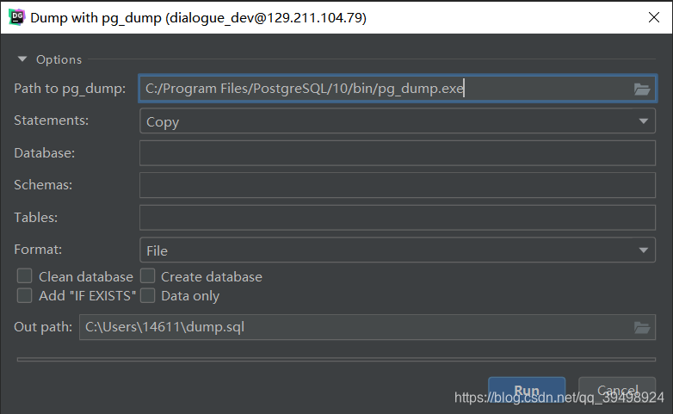Image resolution: width=673 pixels, height=414 pixels.
Task: Open the Statements dropdown set to Copy
Action: 398,121
